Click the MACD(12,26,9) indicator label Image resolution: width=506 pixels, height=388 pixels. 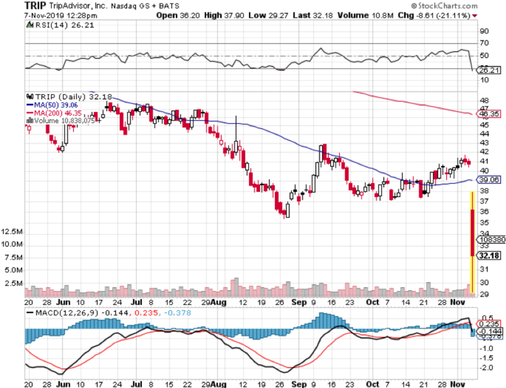tap(68, 313)
